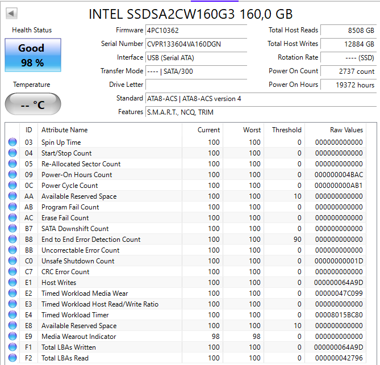Click the Raw Values column header
Image resolution: width=380 pixels, height=365 pixels.
346,130
